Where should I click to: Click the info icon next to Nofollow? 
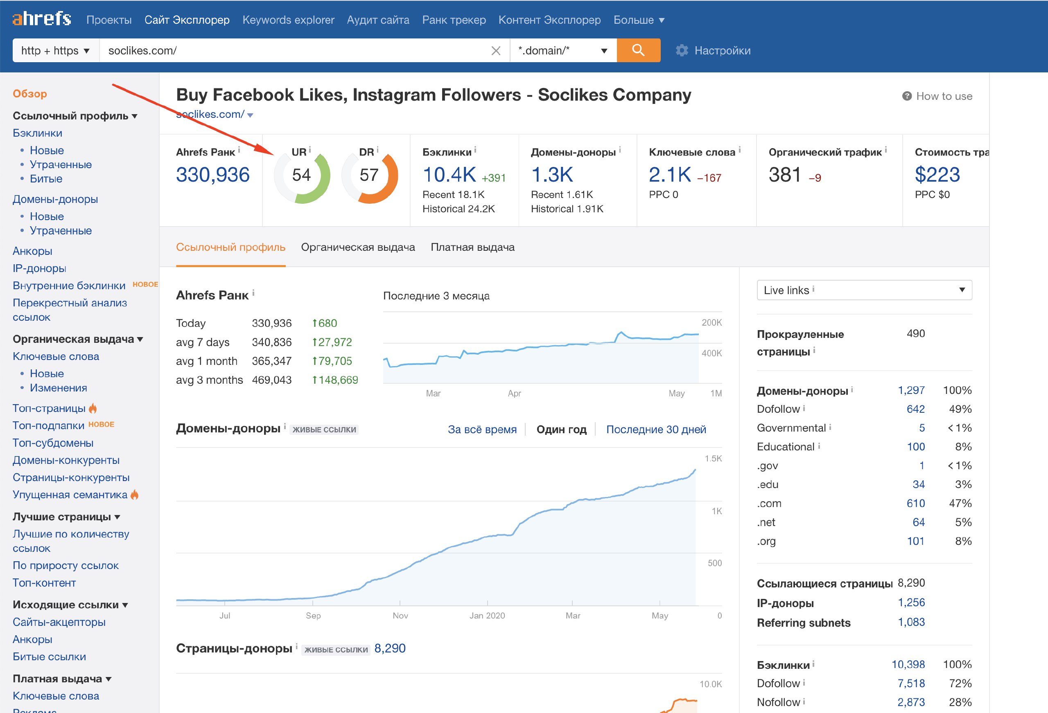point(804,701)
